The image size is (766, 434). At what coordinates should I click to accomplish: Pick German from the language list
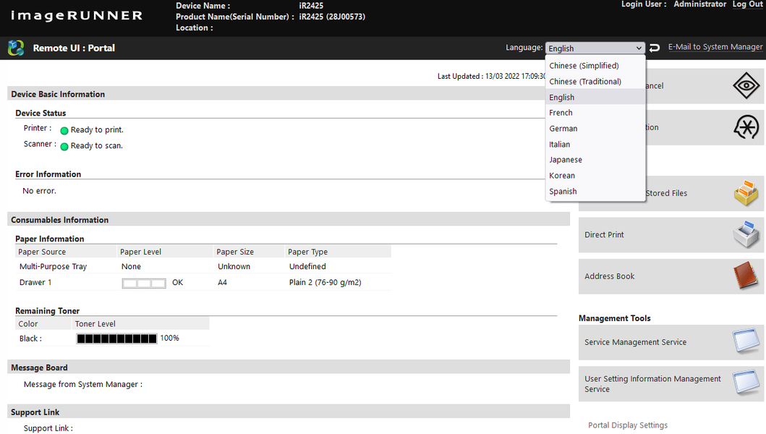[x=595, y=129]
